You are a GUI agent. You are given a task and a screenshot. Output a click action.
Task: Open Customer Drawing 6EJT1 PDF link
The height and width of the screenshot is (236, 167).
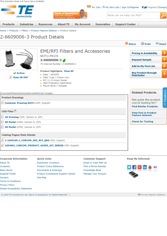pos(20,103)
